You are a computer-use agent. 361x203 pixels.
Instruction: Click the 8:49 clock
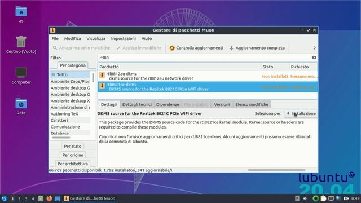pos(355,198)
